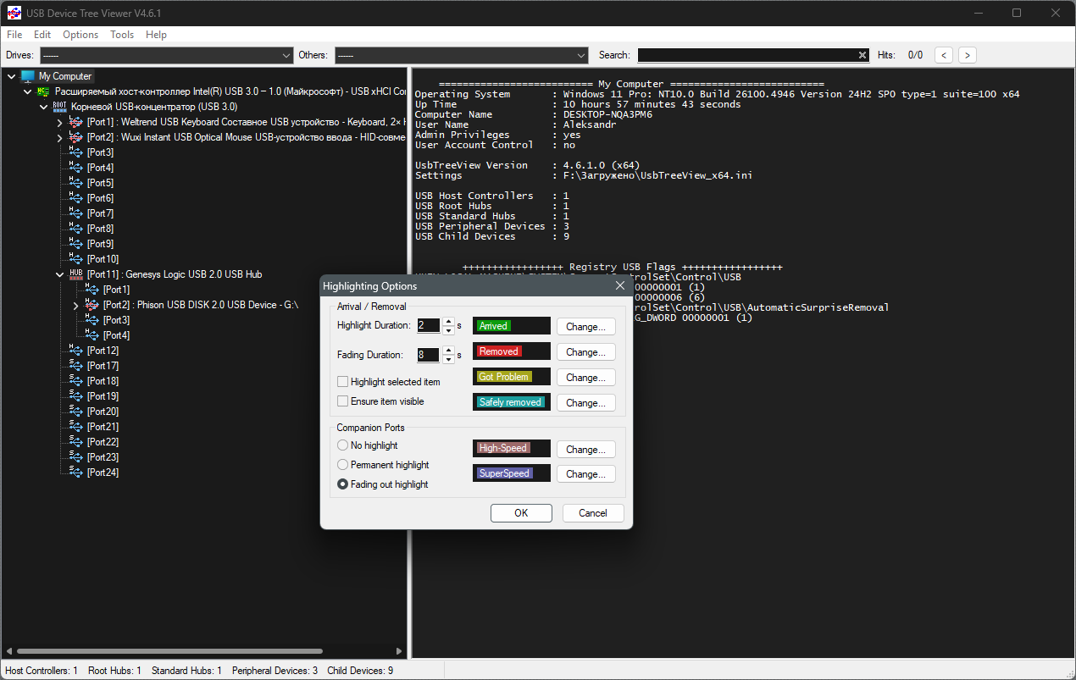Click Change for the Safely removed color
The height and width of the screenshot is (680, 1076).
tap(586, 402)
